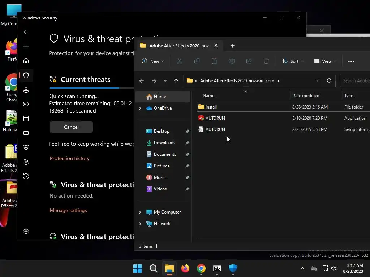Open Windows Security settings gear icon
The image size is (370, 277).
(x=26, y=231)
